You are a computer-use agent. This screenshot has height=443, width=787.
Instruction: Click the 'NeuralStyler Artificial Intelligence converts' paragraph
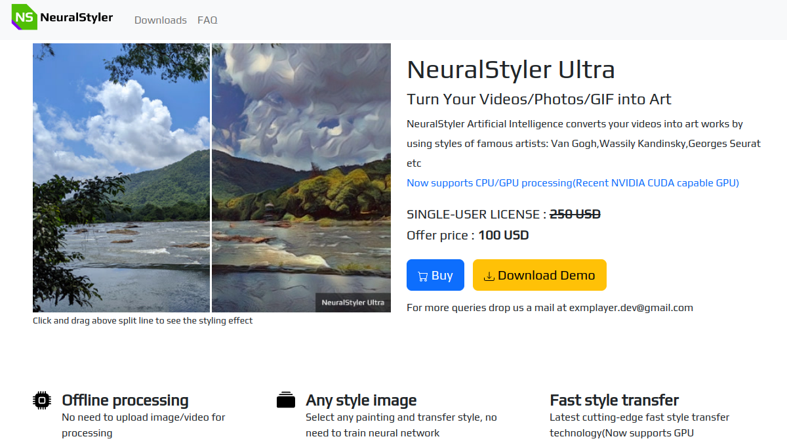coord(584,144)
